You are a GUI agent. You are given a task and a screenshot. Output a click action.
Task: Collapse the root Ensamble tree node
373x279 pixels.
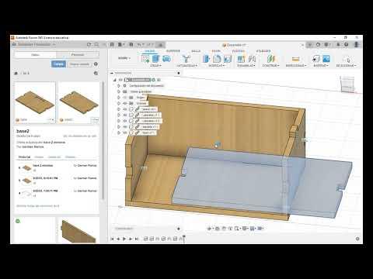(114, 80)
